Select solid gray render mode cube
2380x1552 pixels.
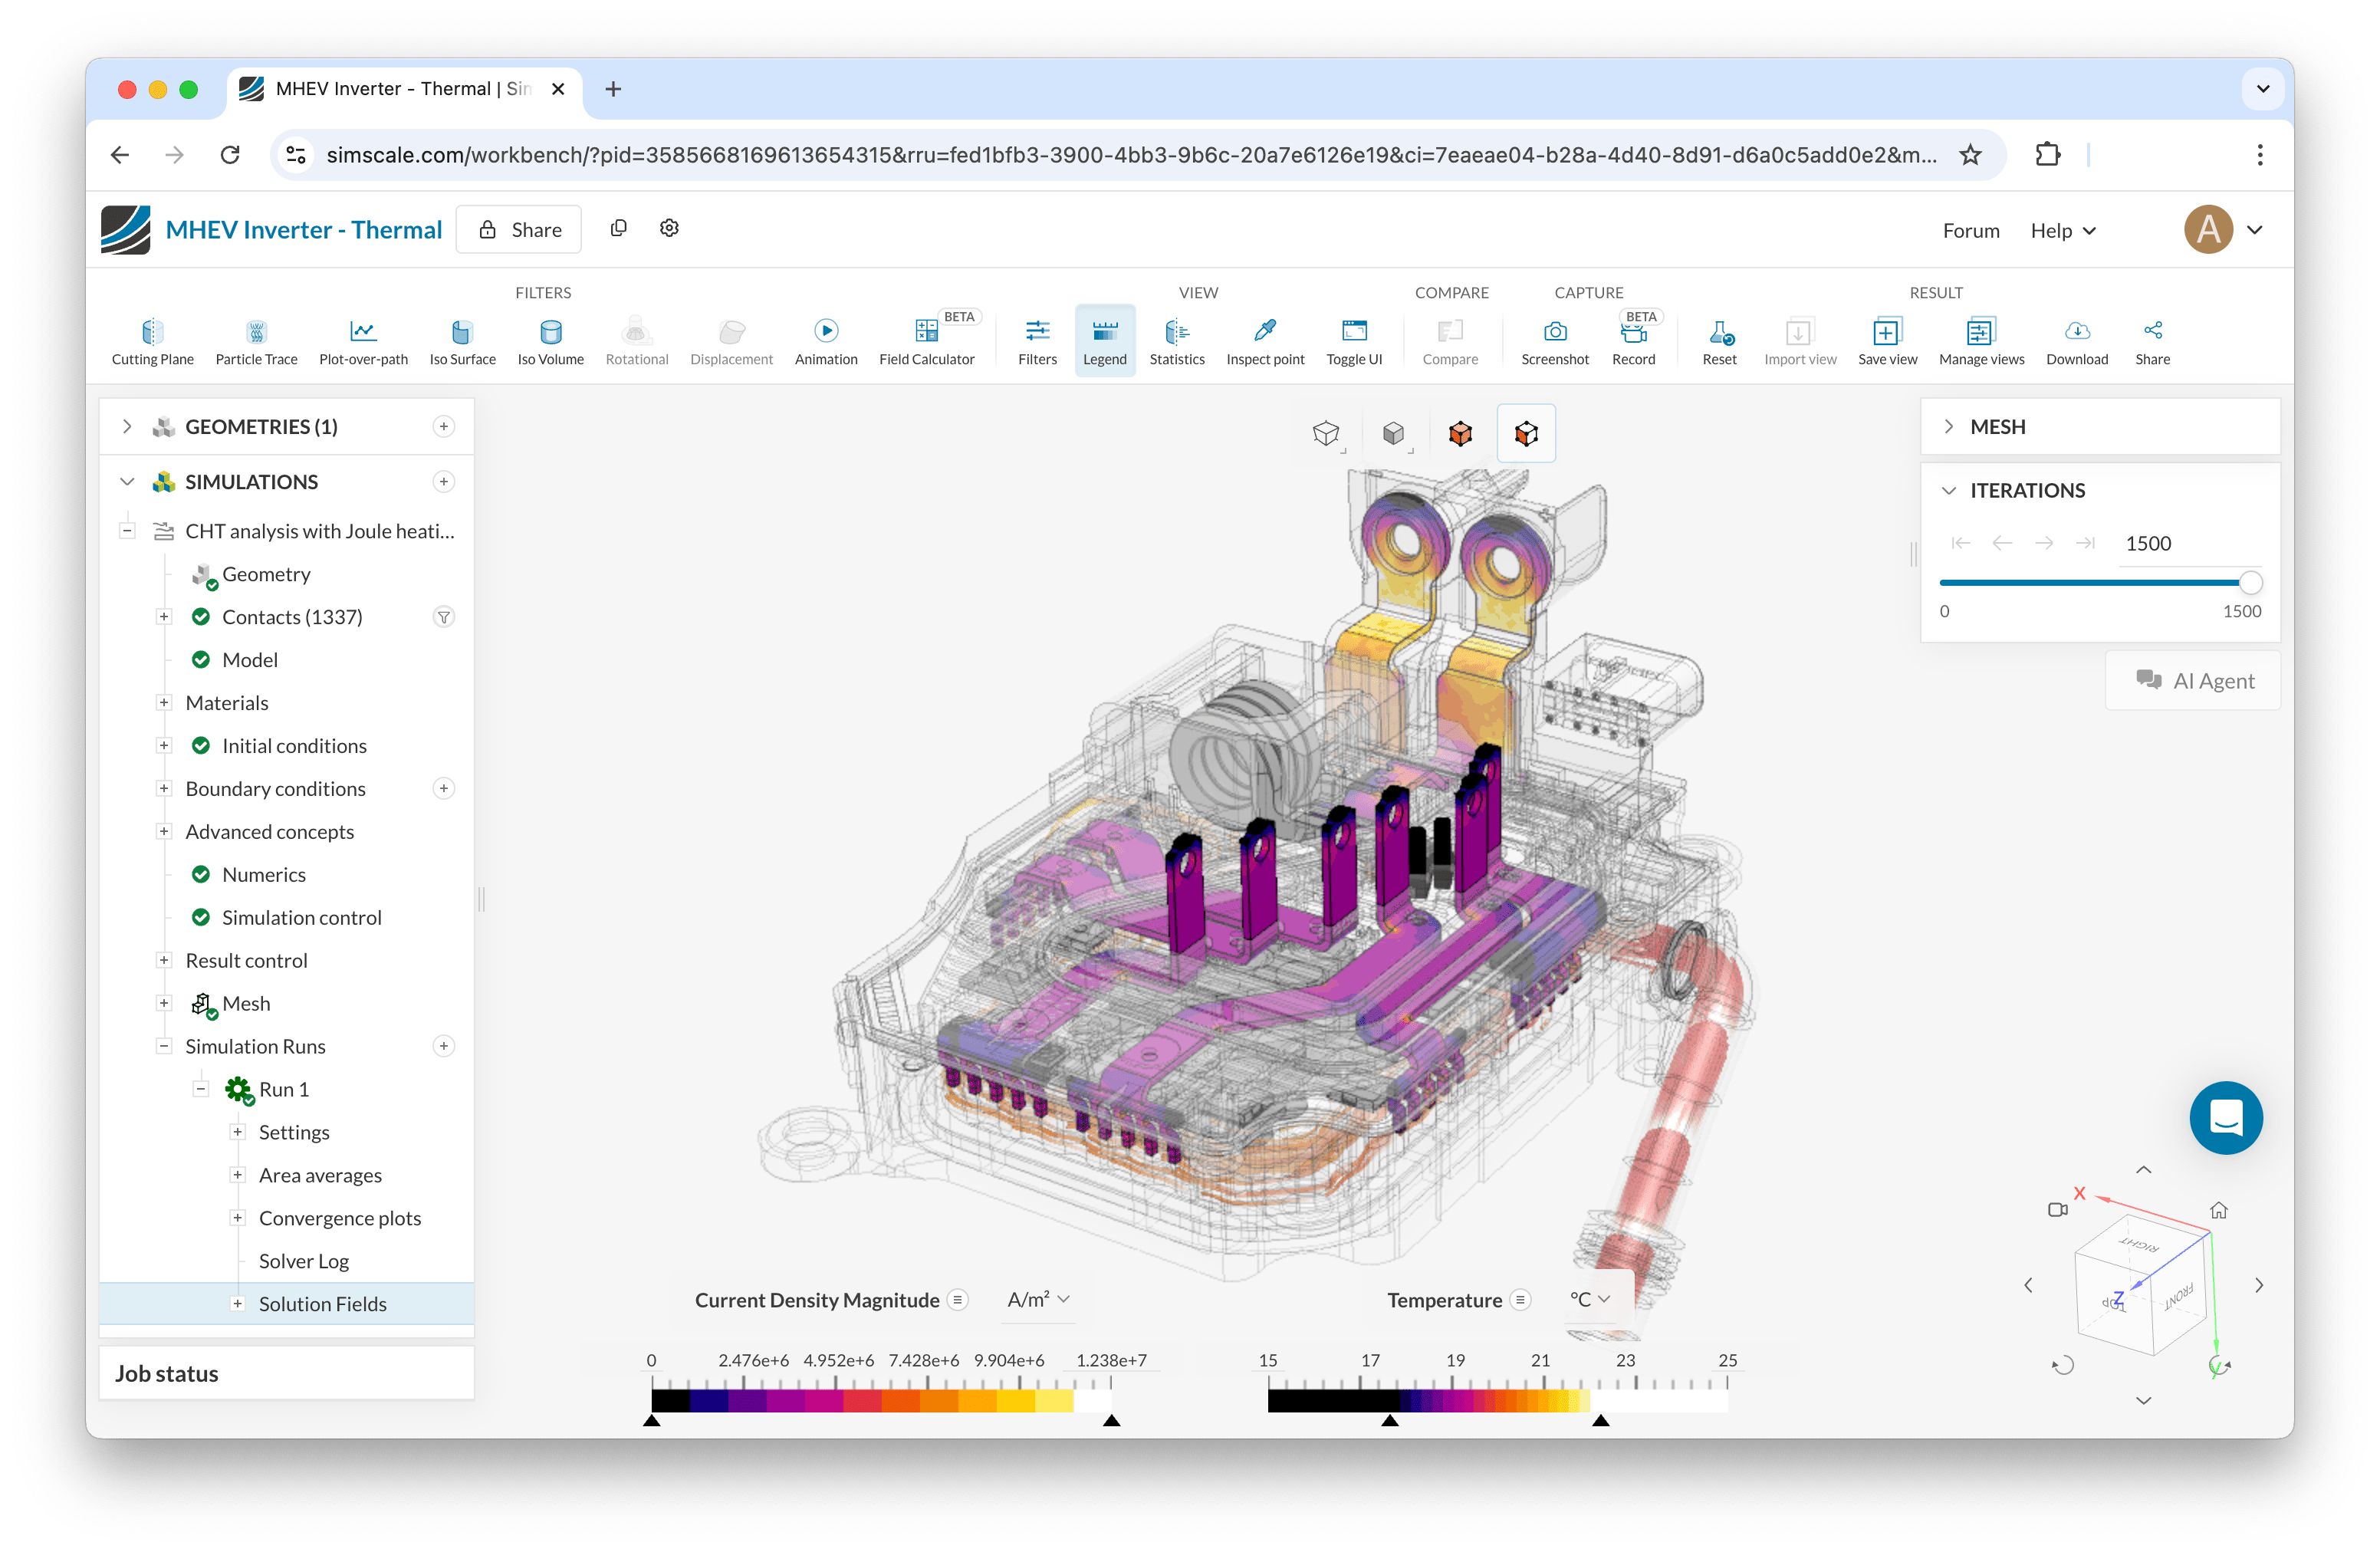(1393, 433)
